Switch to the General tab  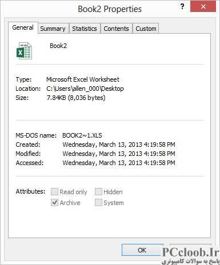(23, 27)
